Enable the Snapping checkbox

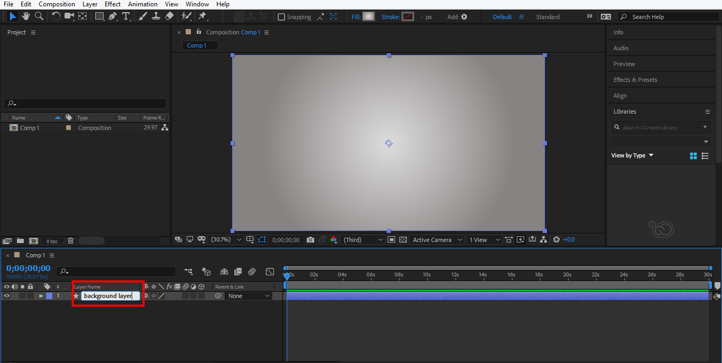[281, 17]
